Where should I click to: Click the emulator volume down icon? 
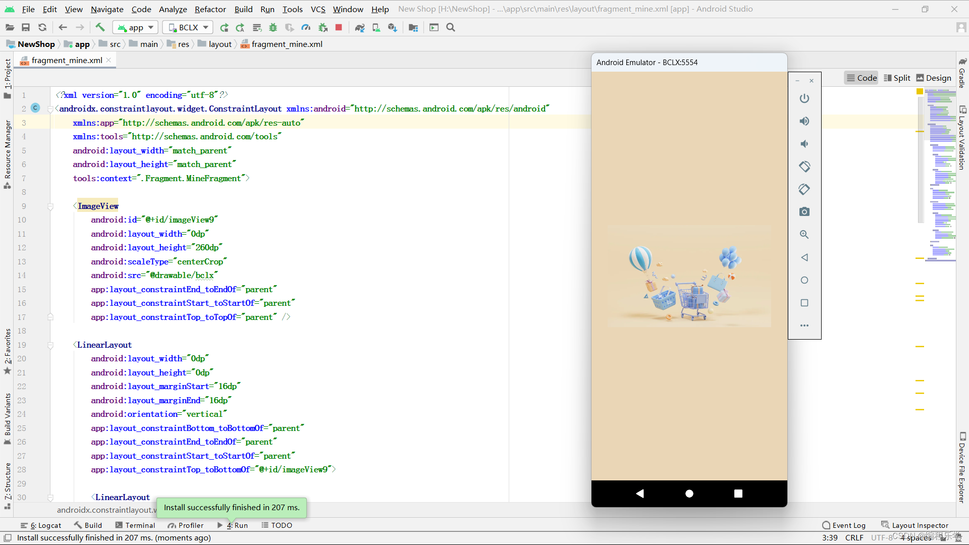pyautogui.click(x=804, y=144)
